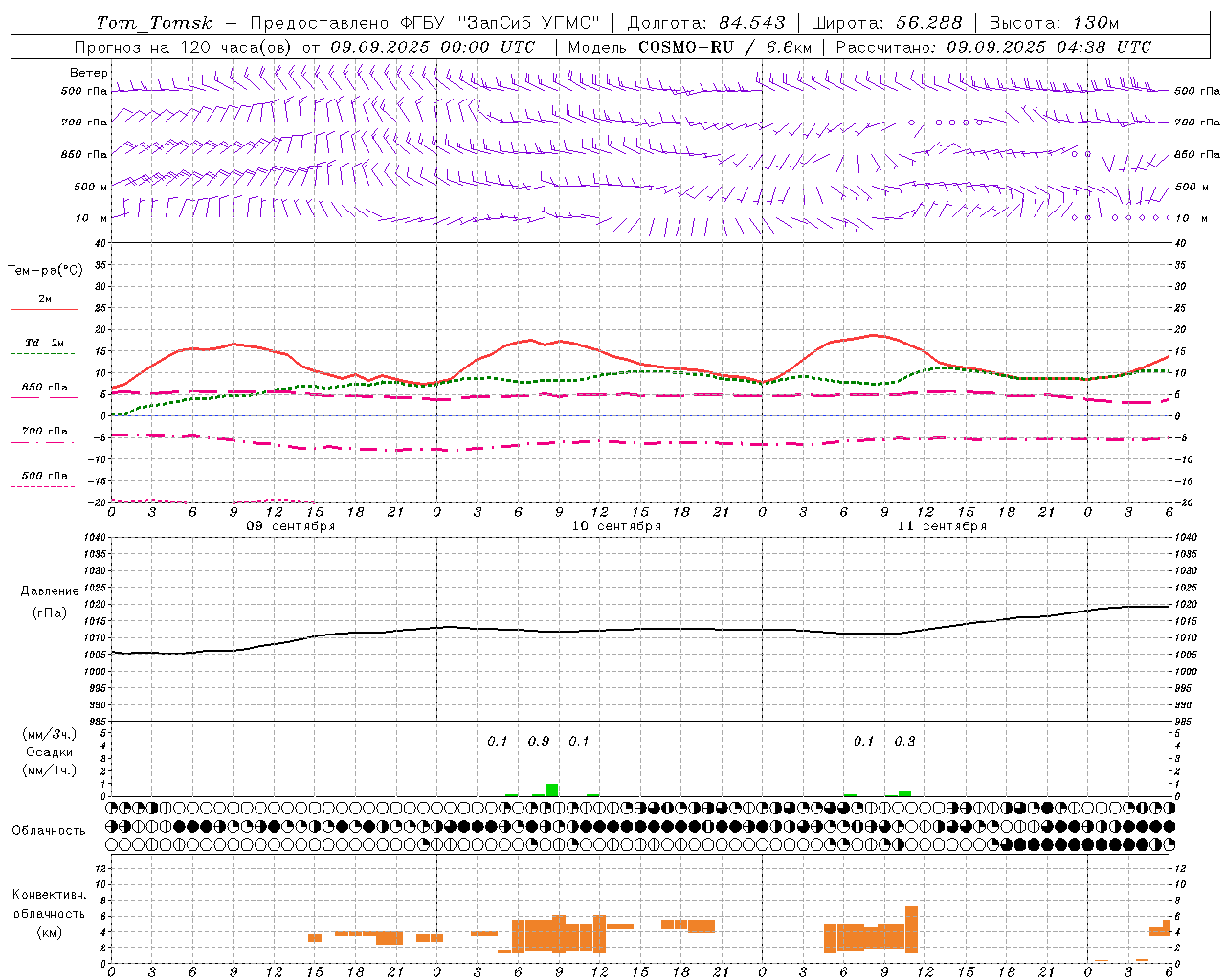Click the '0.3' precipitation amount

tap(904, 741)
